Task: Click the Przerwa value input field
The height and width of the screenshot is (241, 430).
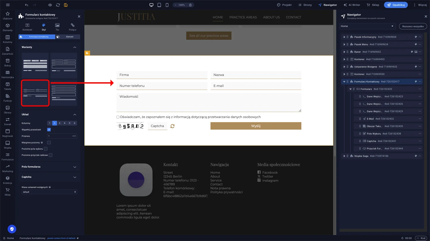Action: 61,136
